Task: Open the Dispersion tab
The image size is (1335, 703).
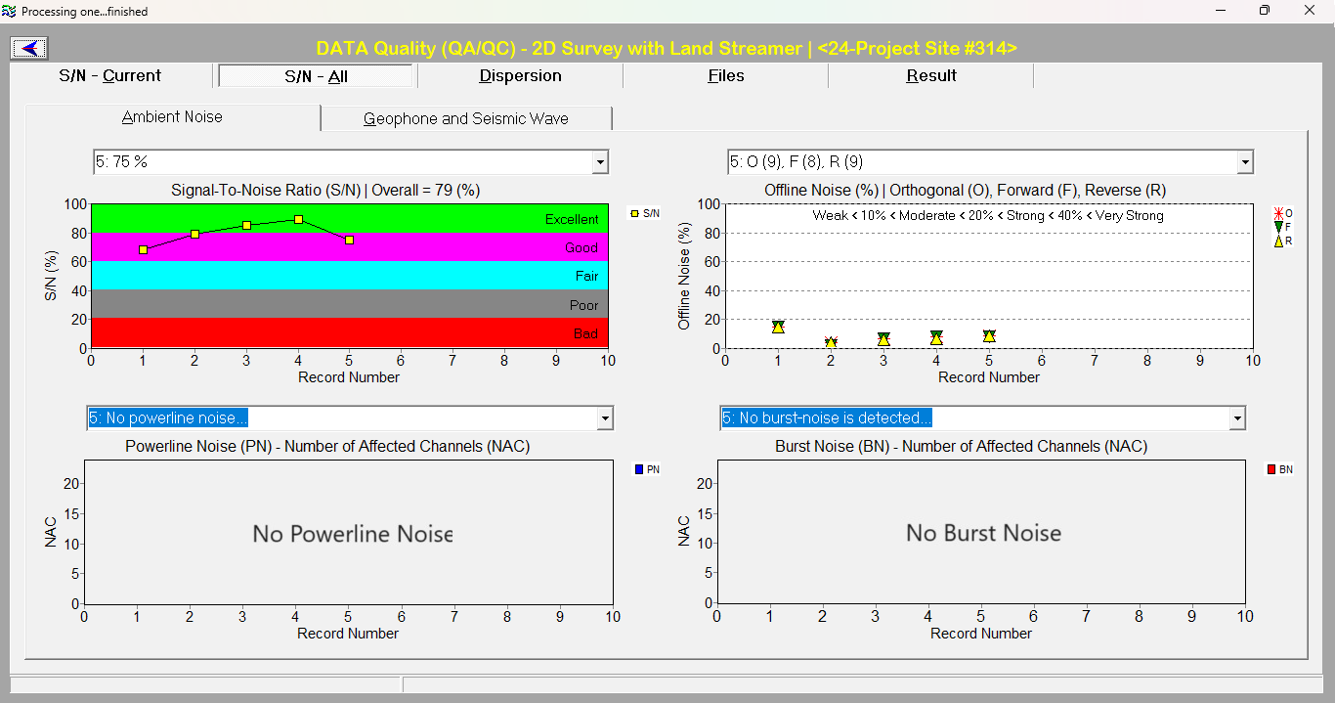Action: point(520,76)
